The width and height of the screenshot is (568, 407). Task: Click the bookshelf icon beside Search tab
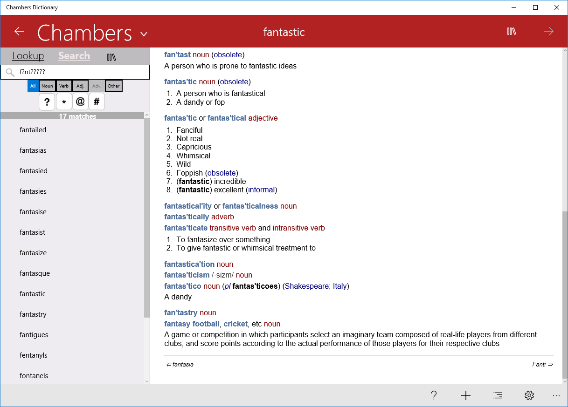click(111, 56)
